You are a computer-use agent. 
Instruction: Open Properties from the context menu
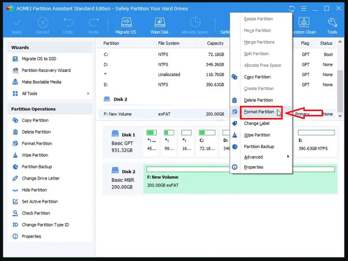[x=253, y=167]
